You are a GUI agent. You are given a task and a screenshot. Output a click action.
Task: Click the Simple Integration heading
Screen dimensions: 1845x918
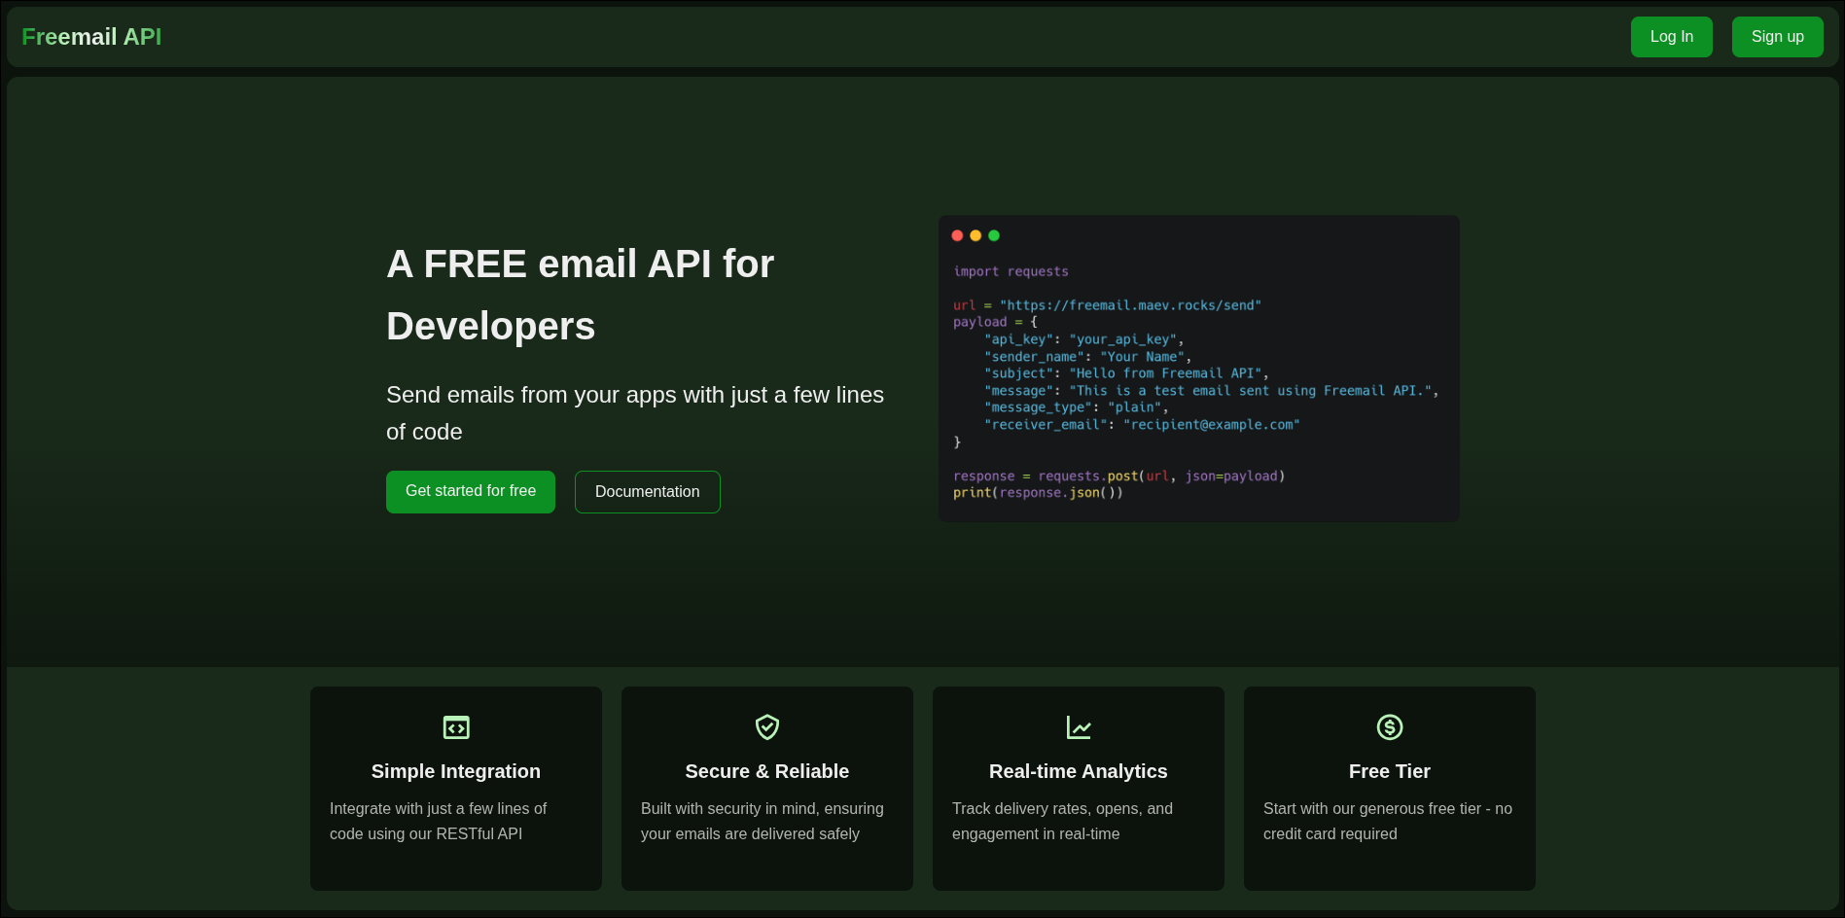456,771
